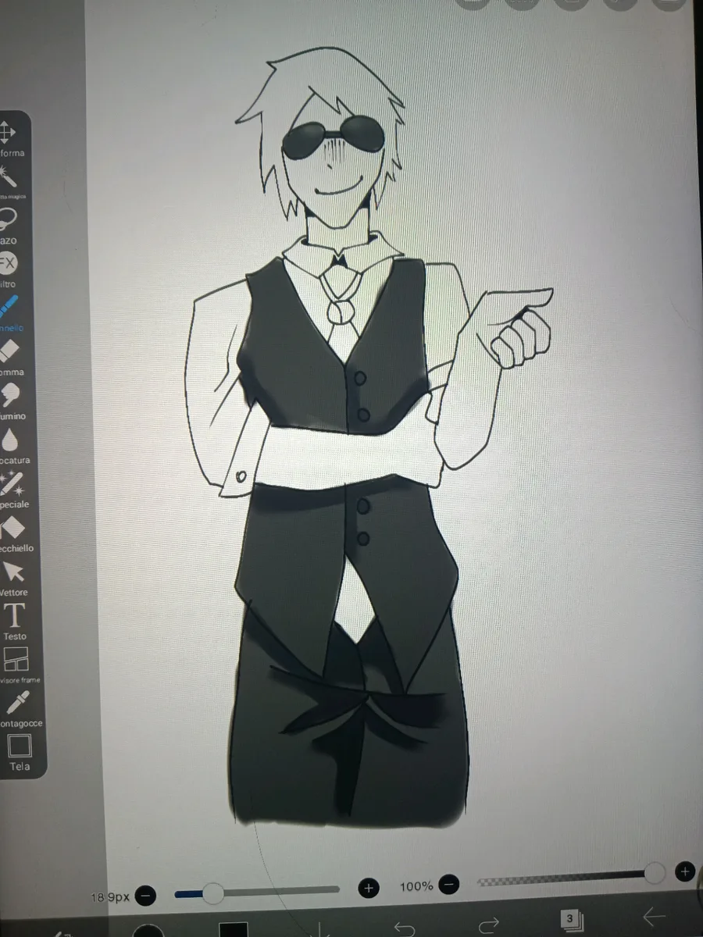Tap the undo arrow
This screenshot has height=937, width=703.
point(405,928)
